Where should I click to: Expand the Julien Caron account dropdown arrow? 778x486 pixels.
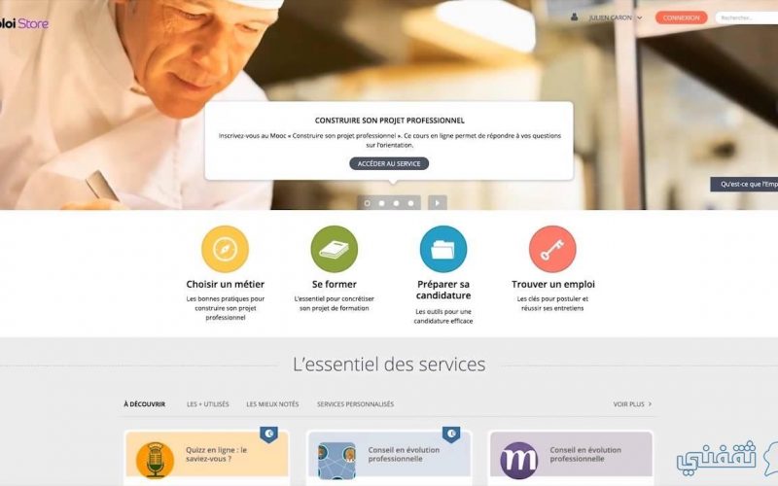(x=640, y=17)
